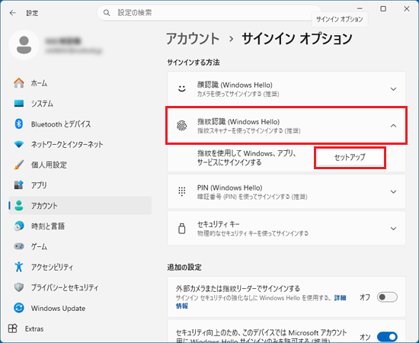Image resolution: width=419 pixels, height=343 pixels.
Task: Click the user profile avatar
Action: point(24,45)
